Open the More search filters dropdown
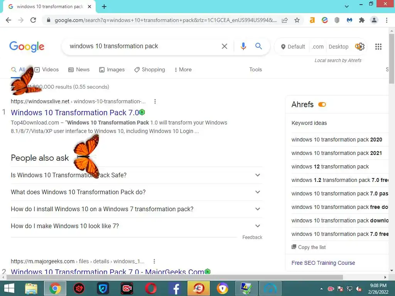Image resolution: width=395 pixels, height=296 pixels. click(x=183, y=70)
